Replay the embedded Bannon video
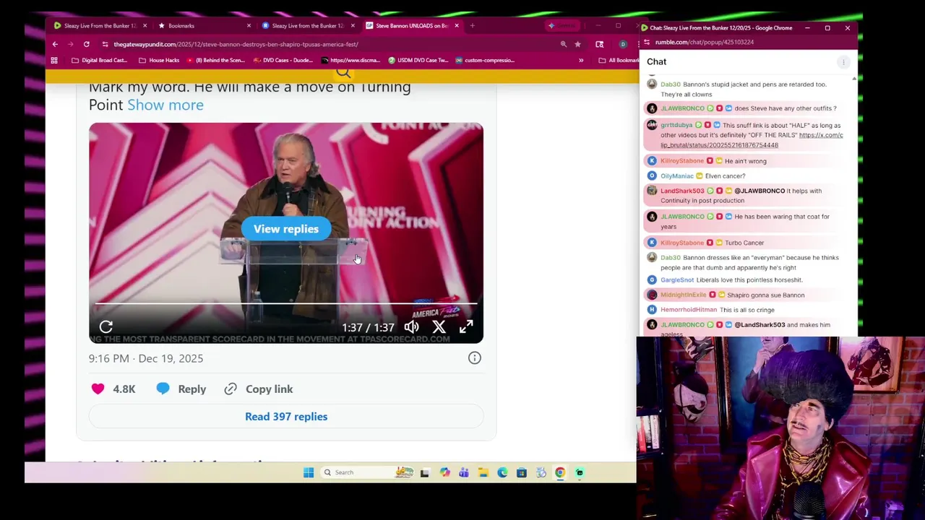Screen dimensions: 925x520 [x=106, y=327]
